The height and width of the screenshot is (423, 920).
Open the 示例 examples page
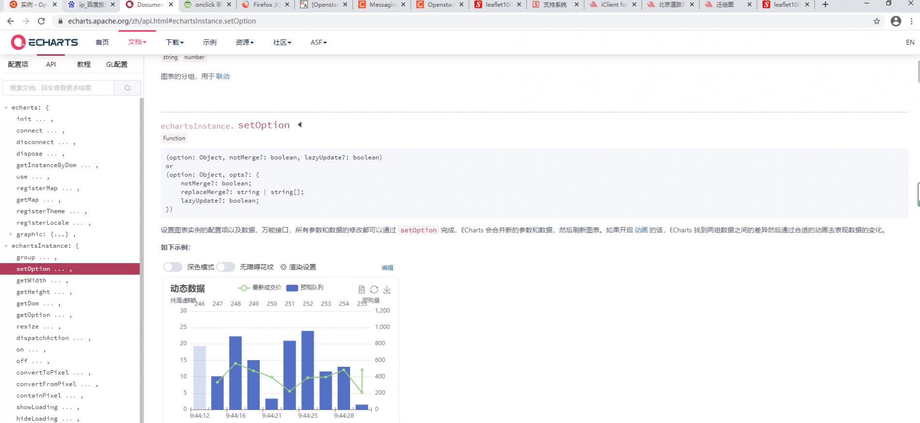click(x=210, y=42)
